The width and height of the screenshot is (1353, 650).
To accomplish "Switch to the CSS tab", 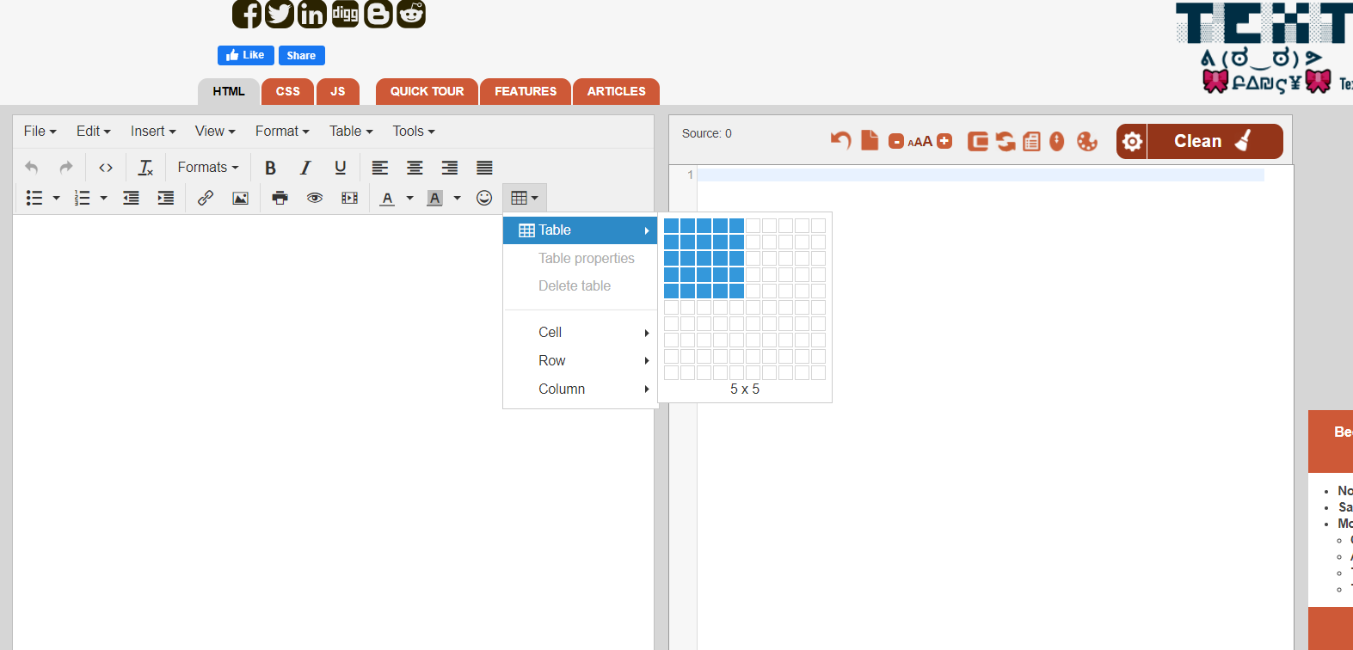I will click(288, 91).
